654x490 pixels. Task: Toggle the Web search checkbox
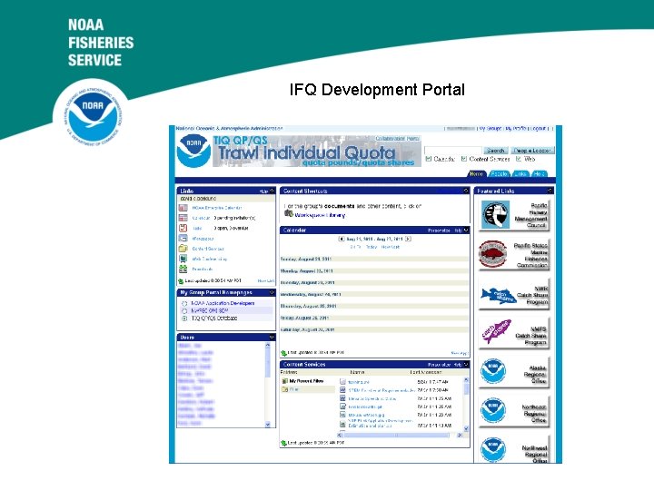click(519, 159)
